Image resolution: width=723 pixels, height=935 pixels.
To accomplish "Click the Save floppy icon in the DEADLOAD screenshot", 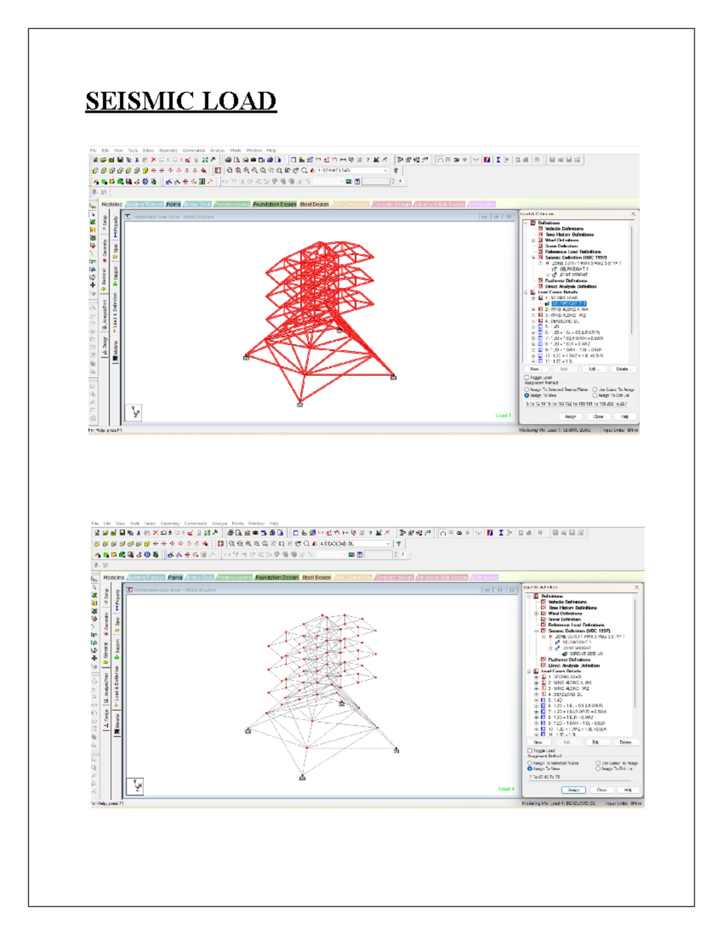I will tap(122, 533).
